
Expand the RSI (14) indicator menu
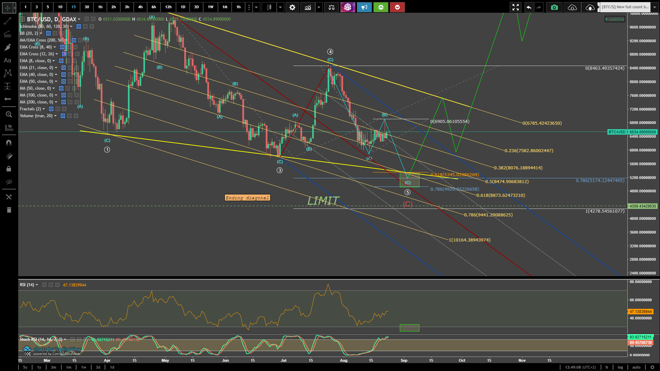[37, 285]
